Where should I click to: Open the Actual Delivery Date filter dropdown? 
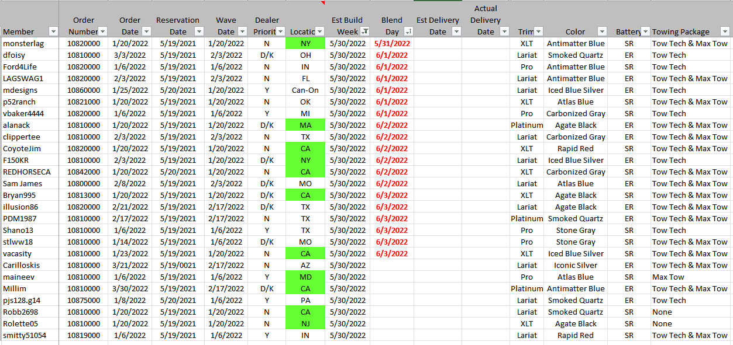(x=504, y=32)
